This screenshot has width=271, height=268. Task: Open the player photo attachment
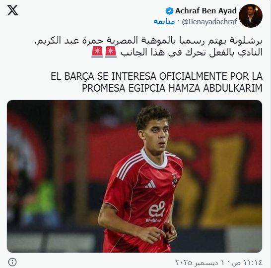pyautogui.click(x=135, y=176)
